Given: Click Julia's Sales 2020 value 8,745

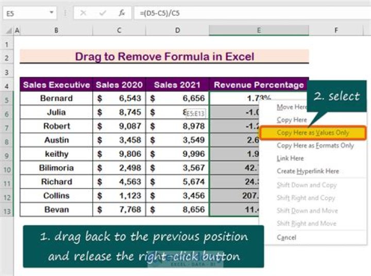Looking at the screenshot, I should coord(119,112).
